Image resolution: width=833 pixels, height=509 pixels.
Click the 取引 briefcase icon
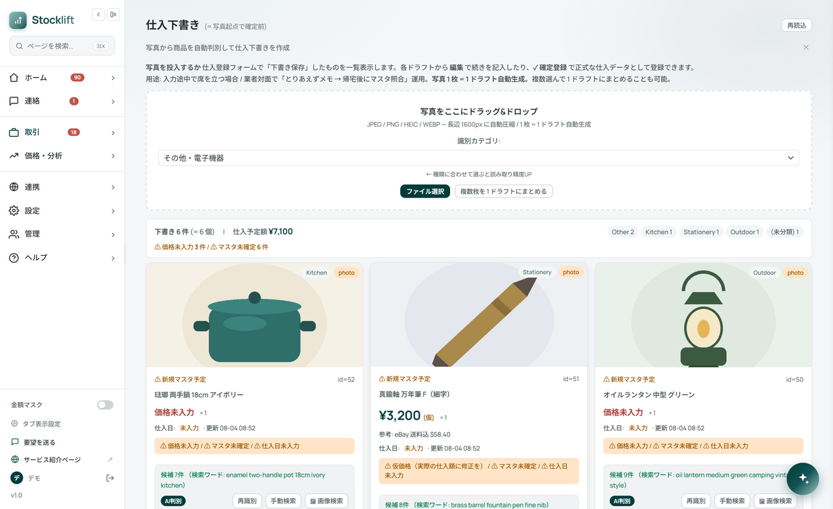(x=14, y=132)
